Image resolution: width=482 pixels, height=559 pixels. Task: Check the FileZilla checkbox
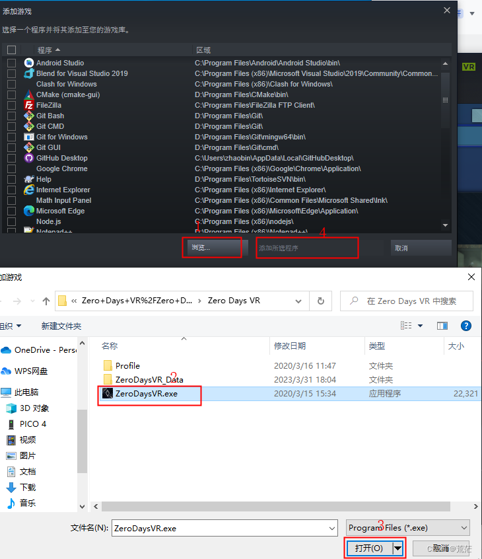[11, 105]
